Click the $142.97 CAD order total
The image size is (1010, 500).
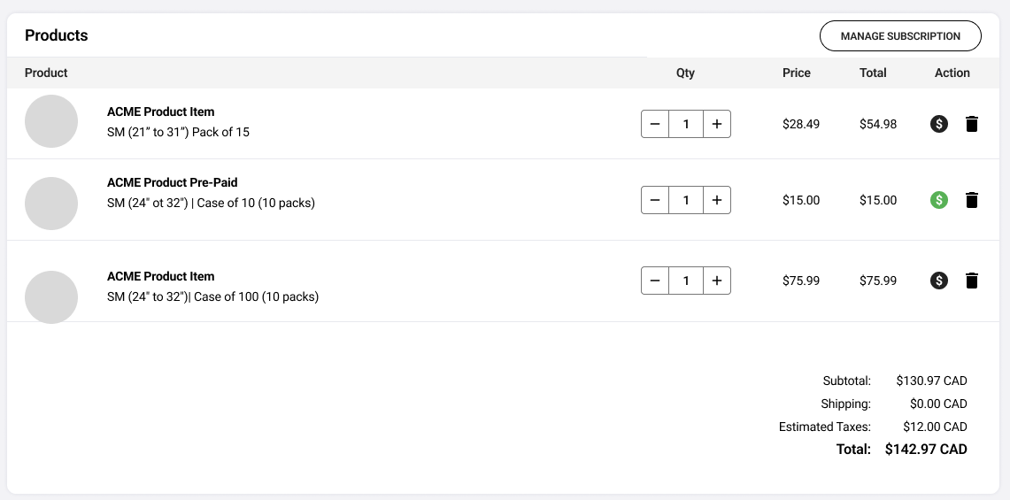926,449
